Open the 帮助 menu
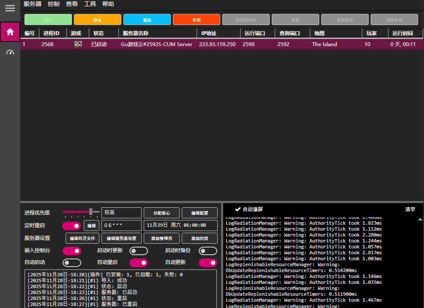Screen dimensions: 424x308 (x=108, y=4)
